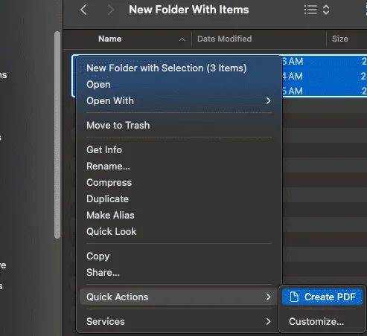Sort by the Date Modified column header
The width and height of the screenshot is (367, 336).
224,39
